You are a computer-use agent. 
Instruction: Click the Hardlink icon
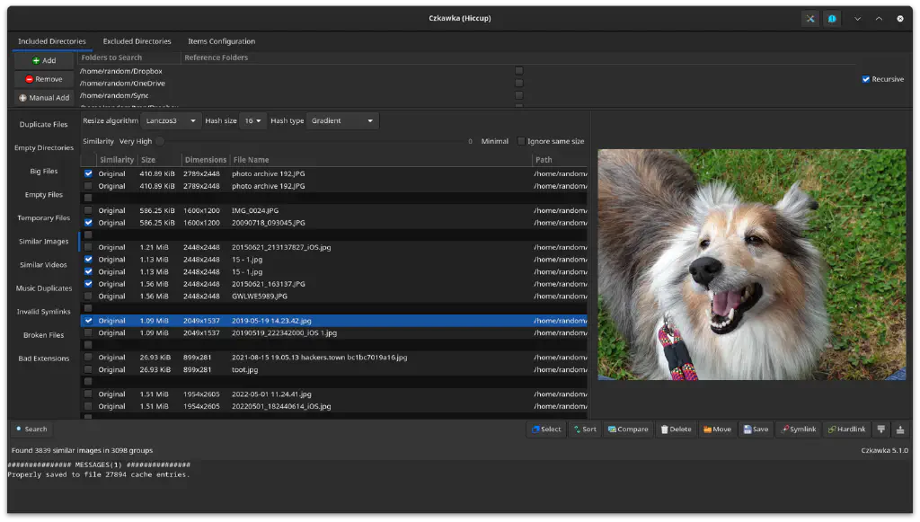(x=845, y=429)
